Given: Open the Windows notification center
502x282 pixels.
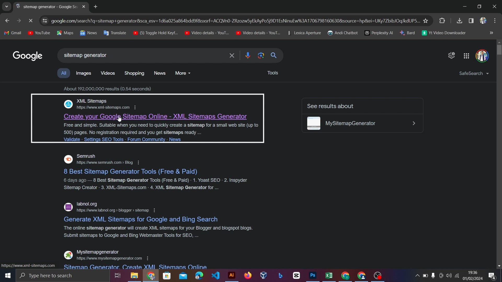Looking at the screenshot, I should pyautogui.click(x=492, y=276).
